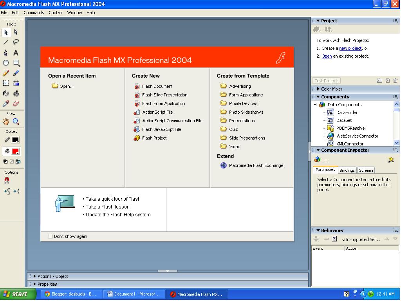Screen dimensions: 401x301
Task: Open the Edit menu
Action: (15, 13)
